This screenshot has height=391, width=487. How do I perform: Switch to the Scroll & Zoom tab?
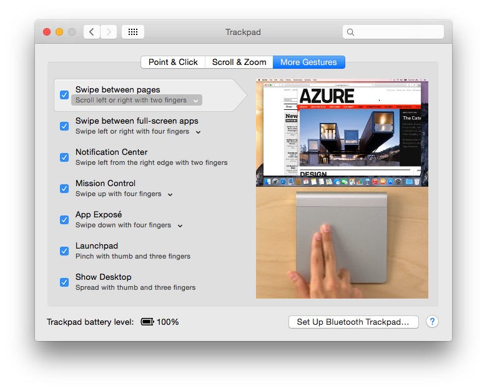click(x=239, y=62)
